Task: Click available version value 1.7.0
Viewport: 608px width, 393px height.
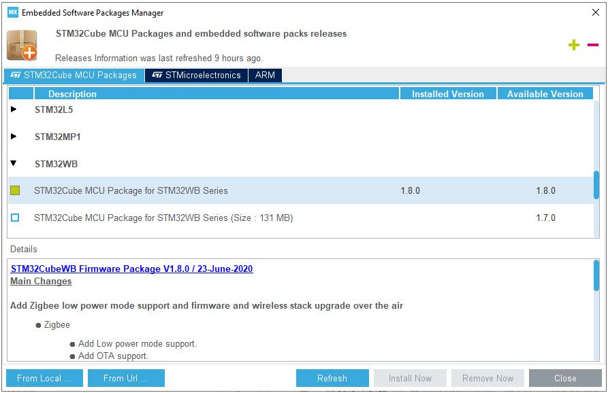Action: (545, 218)
